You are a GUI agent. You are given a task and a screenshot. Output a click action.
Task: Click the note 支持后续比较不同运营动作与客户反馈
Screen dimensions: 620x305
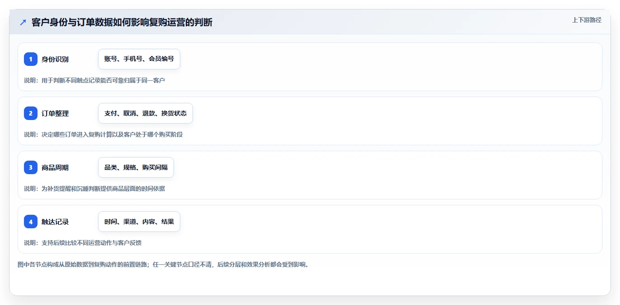[83, 243]
